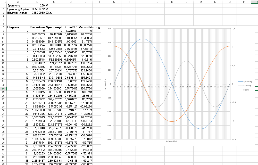Screen dimensions: 258x165
Task: Select the cell with value 1,0218631
Action: click(x=70, y=31)
